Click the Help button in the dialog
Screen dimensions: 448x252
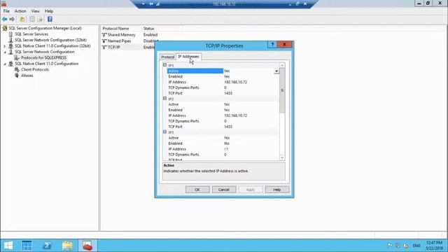point(277,190)
